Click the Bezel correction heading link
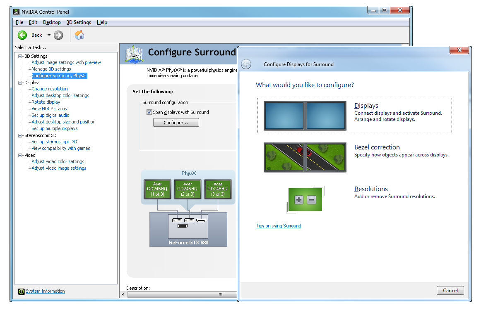 click(x=377, y=147)
